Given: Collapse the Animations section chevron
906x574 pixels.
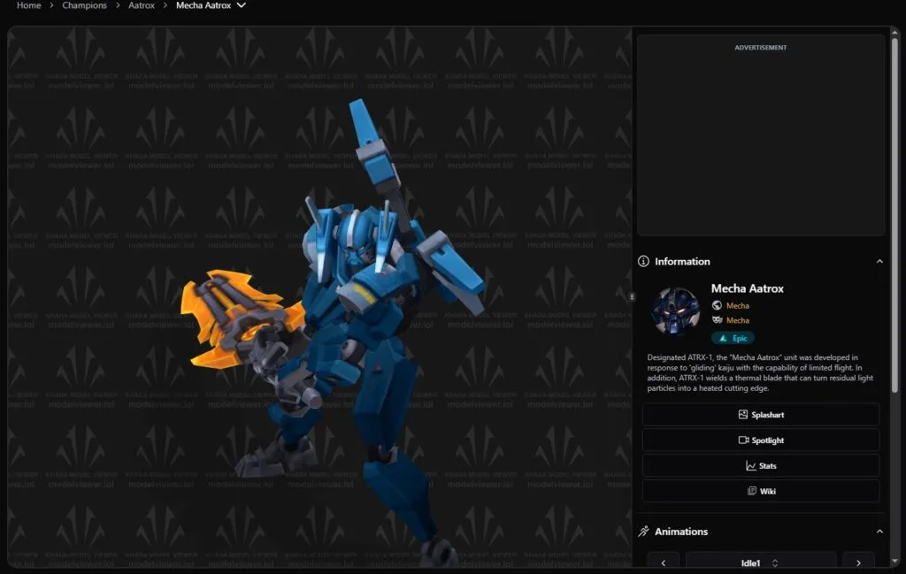Looking at the screenshot, I should 879,532.
